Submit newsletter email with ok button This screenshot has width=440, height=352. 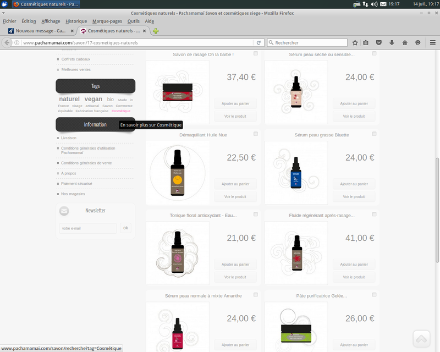125,228
